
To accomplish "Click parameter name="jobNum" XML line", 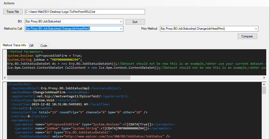I will pyautogui.click(x=93, y=129).
